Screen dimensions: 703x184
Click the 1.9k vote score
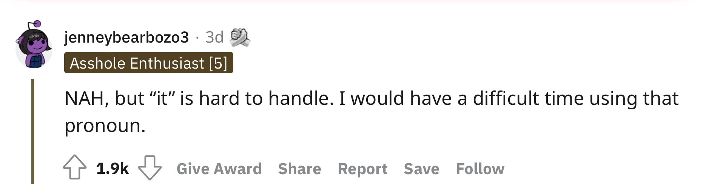(113, 168)
